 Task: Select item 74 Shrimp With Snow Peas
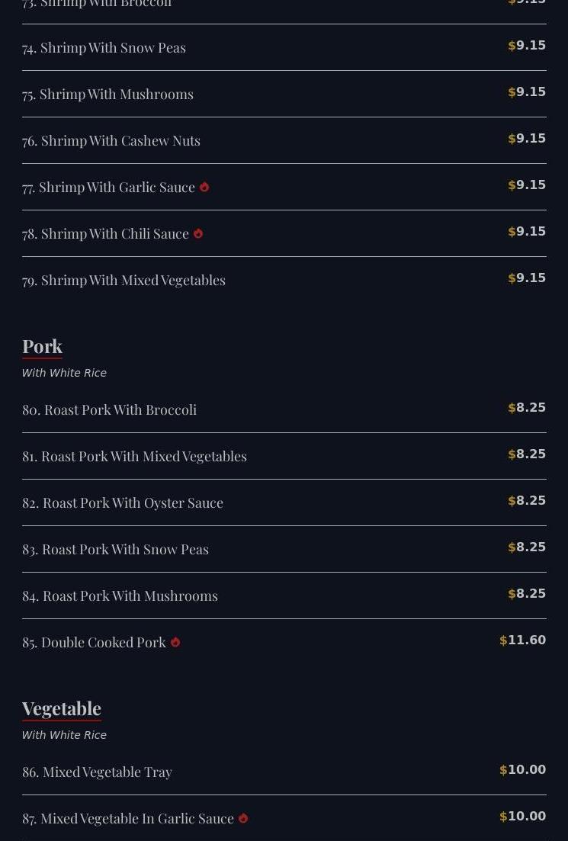[x=104, y=47]
